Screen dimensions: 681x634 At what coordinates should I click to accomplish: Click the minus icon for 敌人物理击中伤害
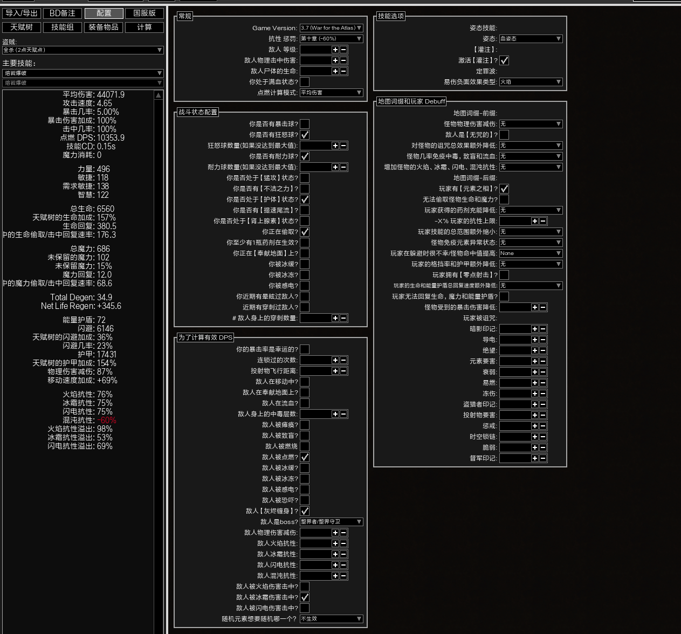click(343, 60)
